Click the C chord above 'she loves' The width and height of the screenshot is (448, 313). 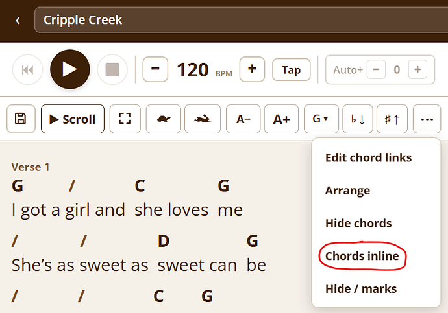140,186
